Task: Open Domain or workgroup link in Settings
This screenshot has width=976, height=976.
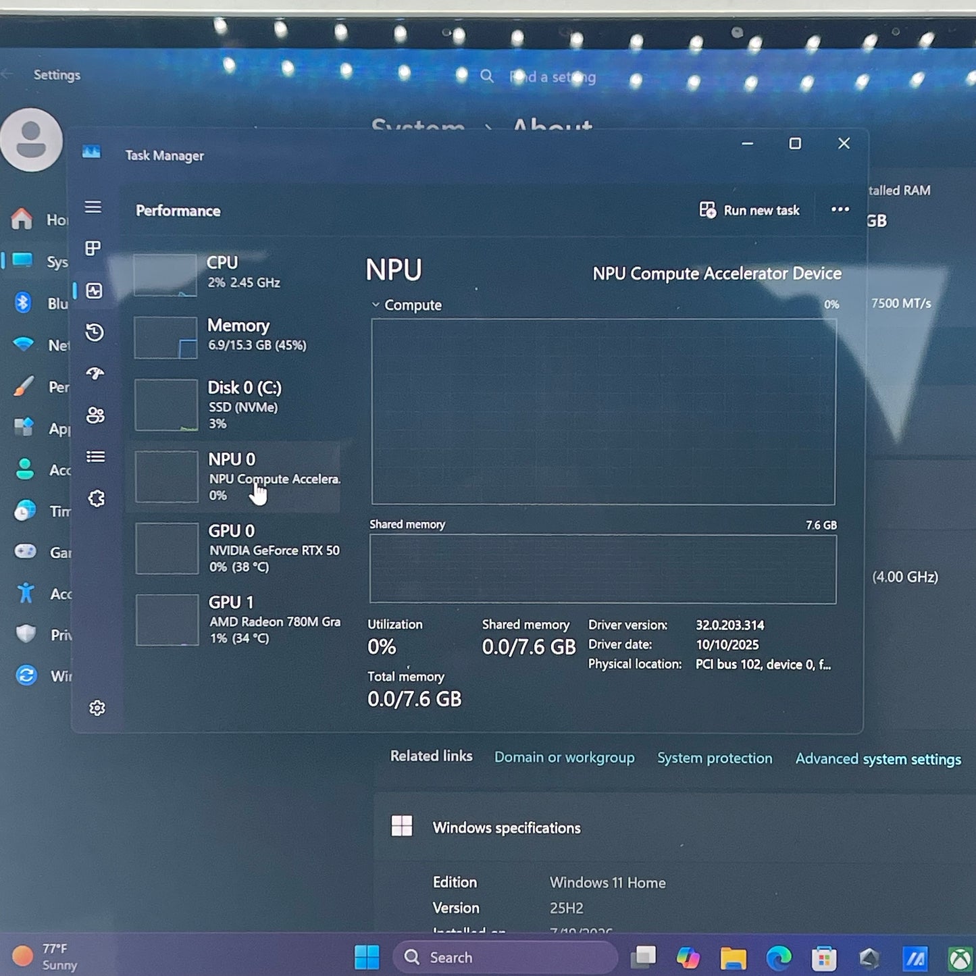Action: [x=565, y=758]
